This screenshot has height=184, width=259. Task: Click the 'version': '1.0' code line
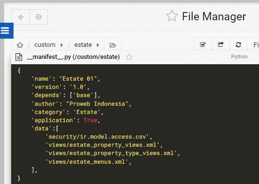[60, 87]
